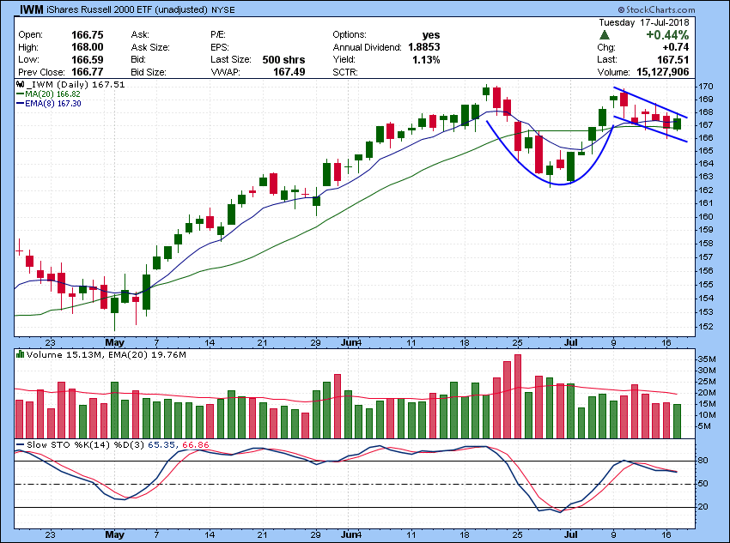
Task: Click the last candlestick on the price chart
Action: pos(678,123)
